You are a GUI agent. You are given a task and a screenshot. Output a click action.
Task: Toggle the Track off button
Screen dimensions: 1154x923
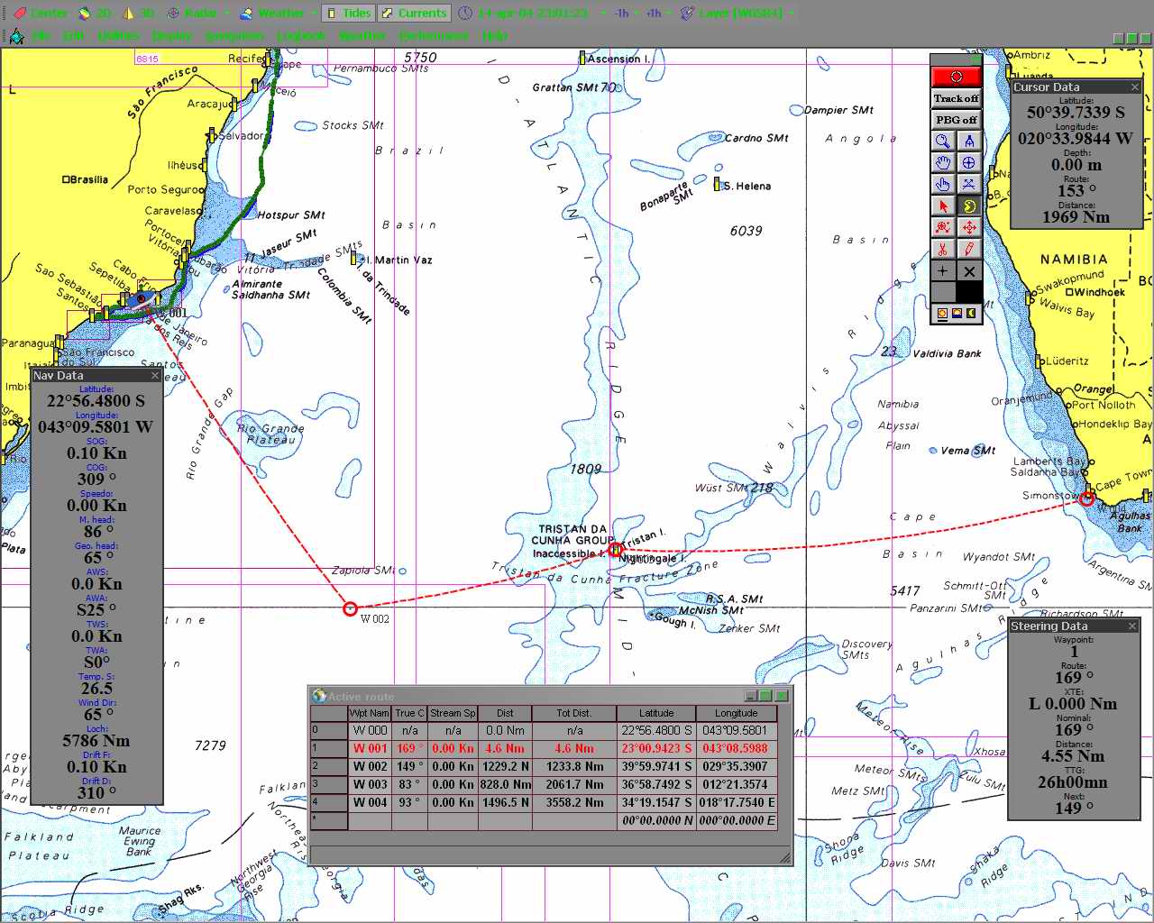[956, 98]
